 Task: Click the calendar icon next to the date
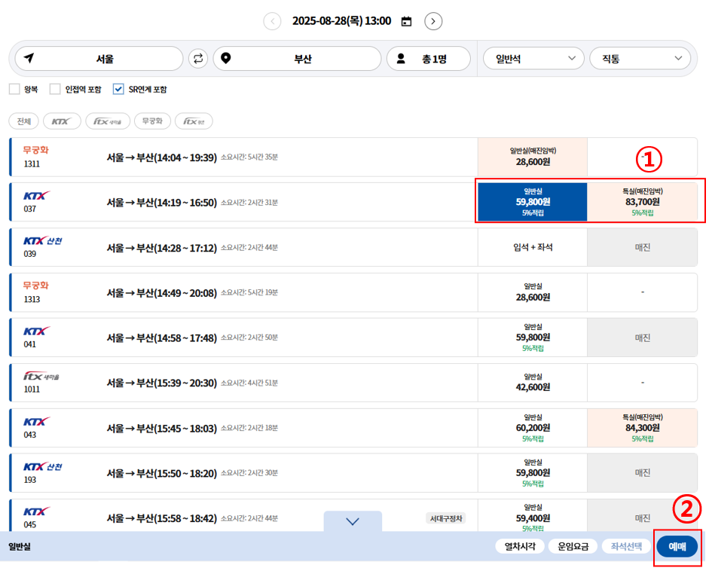point(406,21)
